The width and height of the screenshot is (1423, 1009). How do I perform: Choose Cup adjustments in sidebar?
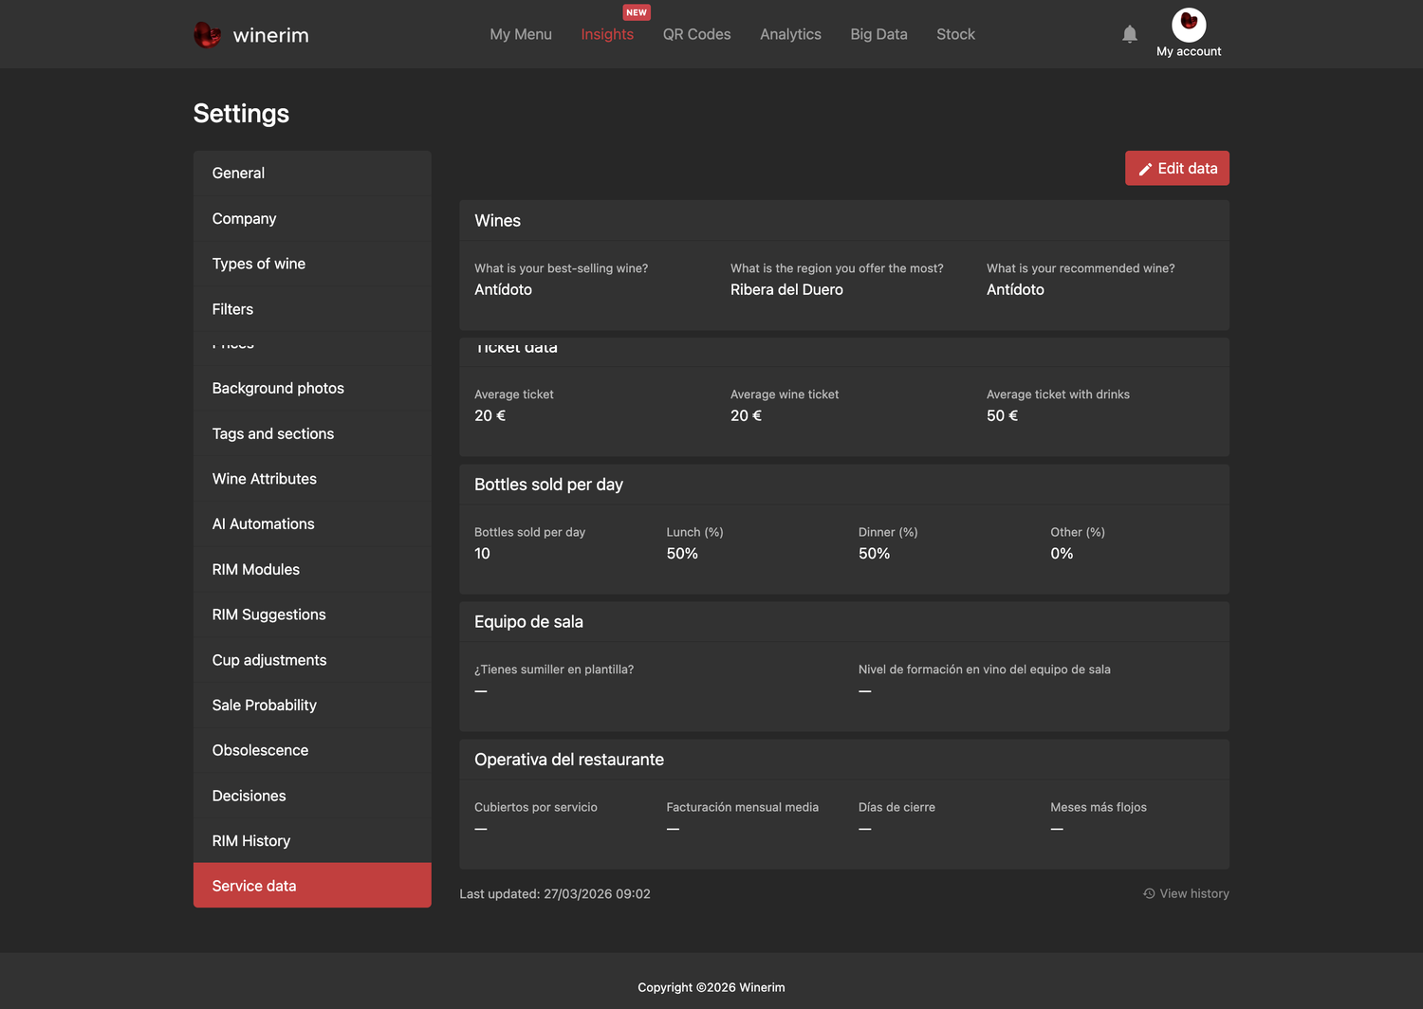[x=312, y=660]
